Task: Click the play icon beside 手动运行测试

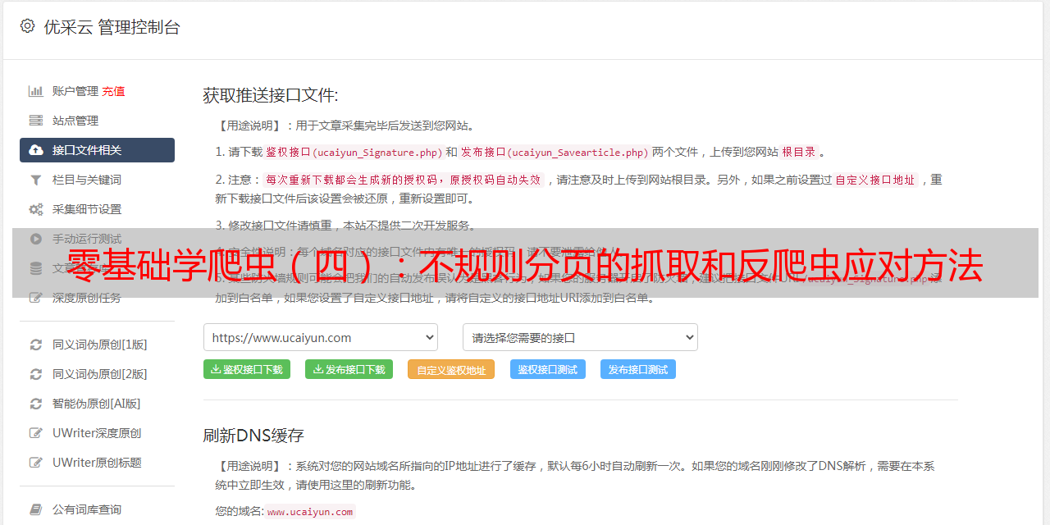Action: tap(35, 239)
